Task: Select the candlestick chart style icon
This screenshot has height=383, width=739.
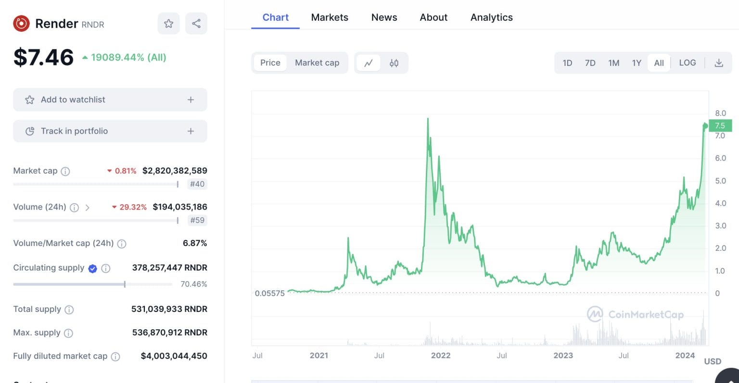Action: pos(394,62)
